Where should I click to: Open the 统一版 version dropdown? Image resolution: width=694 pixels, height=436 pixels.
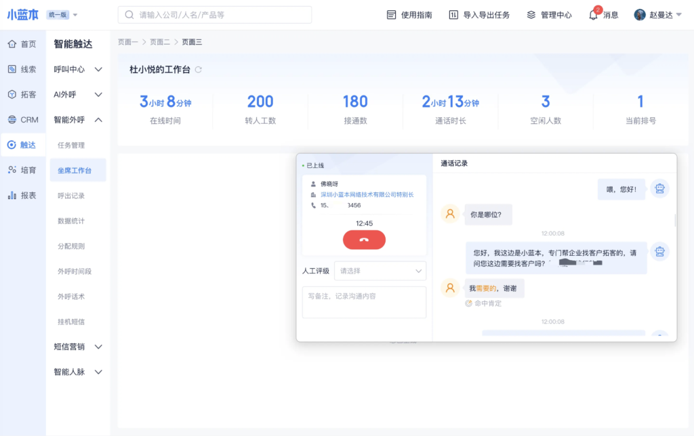coord(62,15)
